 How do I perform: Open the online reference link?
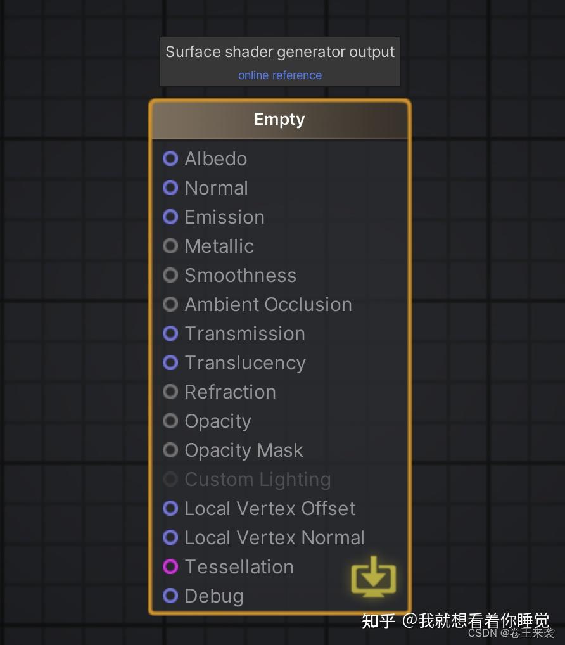(x=279, y=75)
